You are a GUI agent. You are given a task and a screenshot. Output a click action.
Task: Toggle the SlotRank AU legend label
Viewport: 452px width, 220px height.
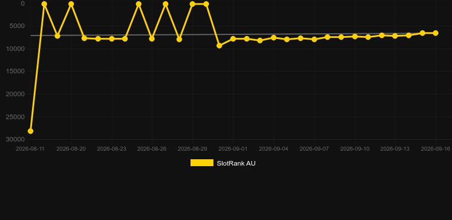click(x=236, y=163)
